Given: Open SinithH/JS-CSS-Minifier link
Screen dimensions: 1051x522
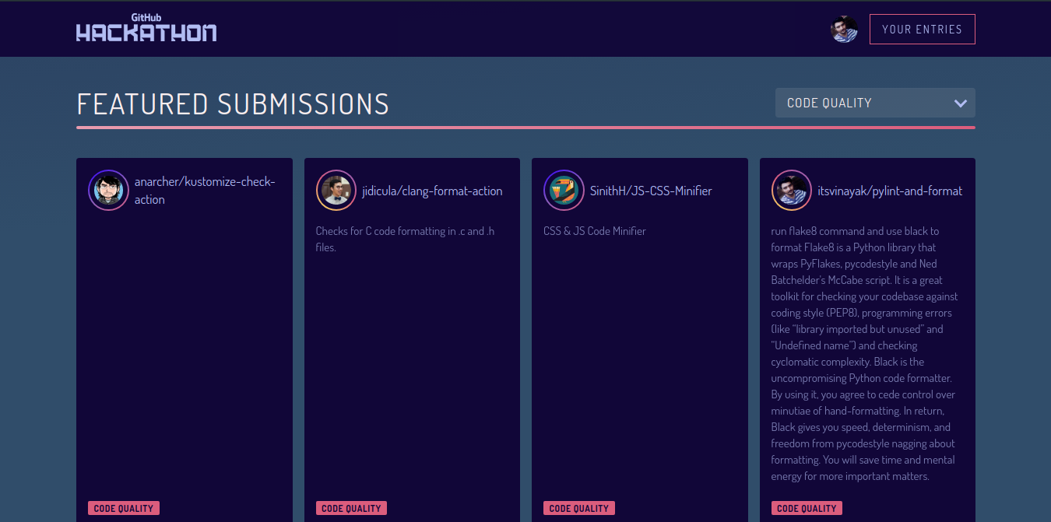Looking at the screenshot, I should (x=651, y=191).
